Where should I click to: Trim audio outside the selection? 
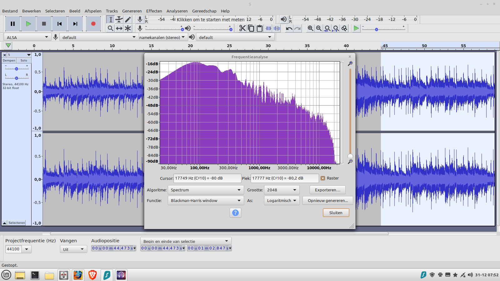pos(268,28)
